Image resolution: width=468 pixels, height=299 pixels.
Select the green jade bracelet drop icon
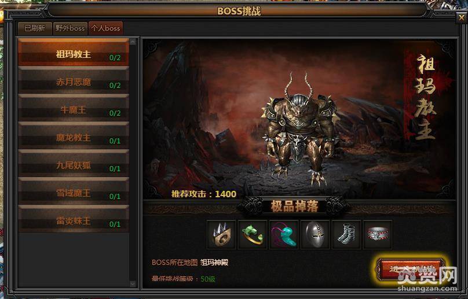click(253, 235)
